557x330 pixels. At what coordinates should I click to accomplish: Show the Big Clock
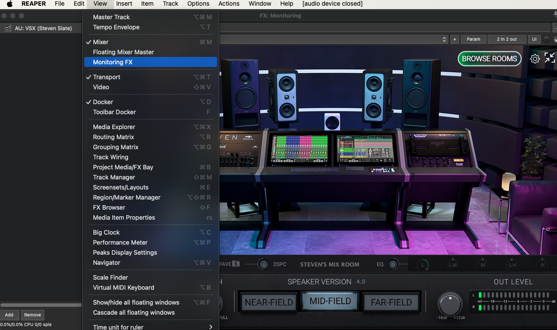[x=150, y=232]
